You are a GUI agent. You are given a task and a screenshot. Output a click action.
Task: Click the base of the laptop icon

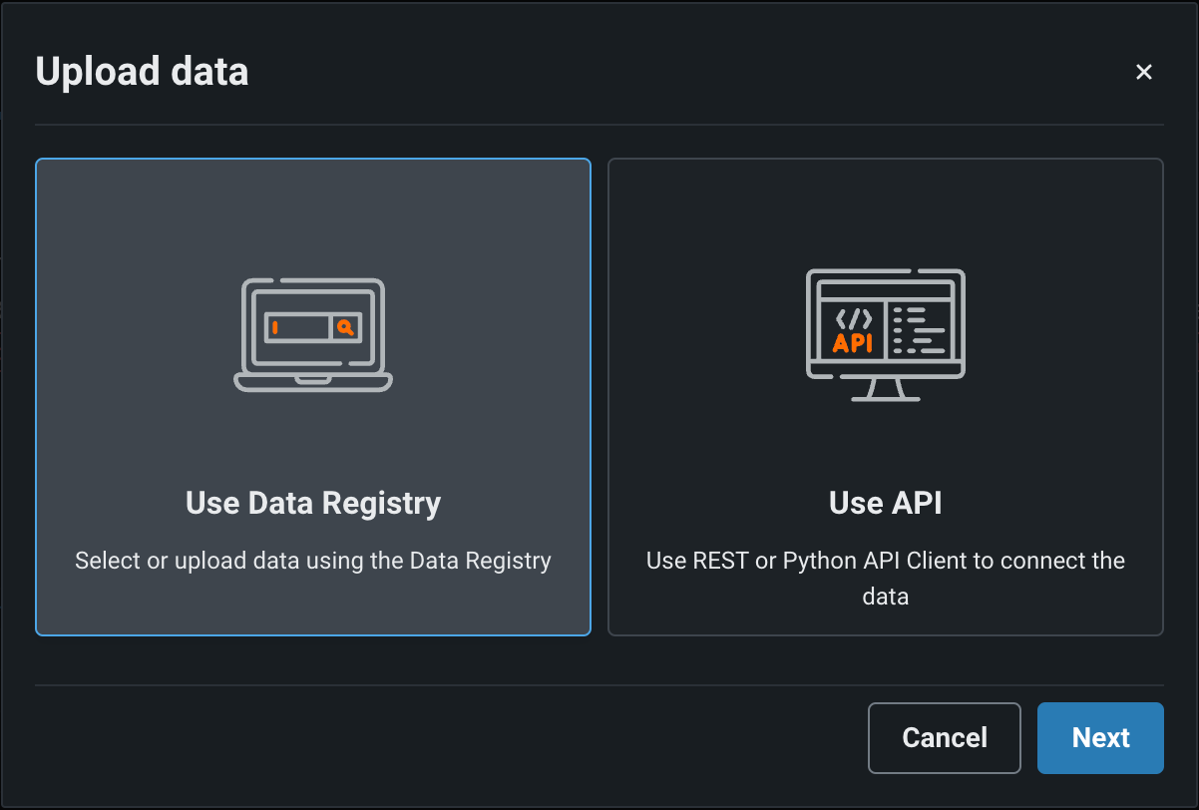pyautogui.click(x=313, y=382)
